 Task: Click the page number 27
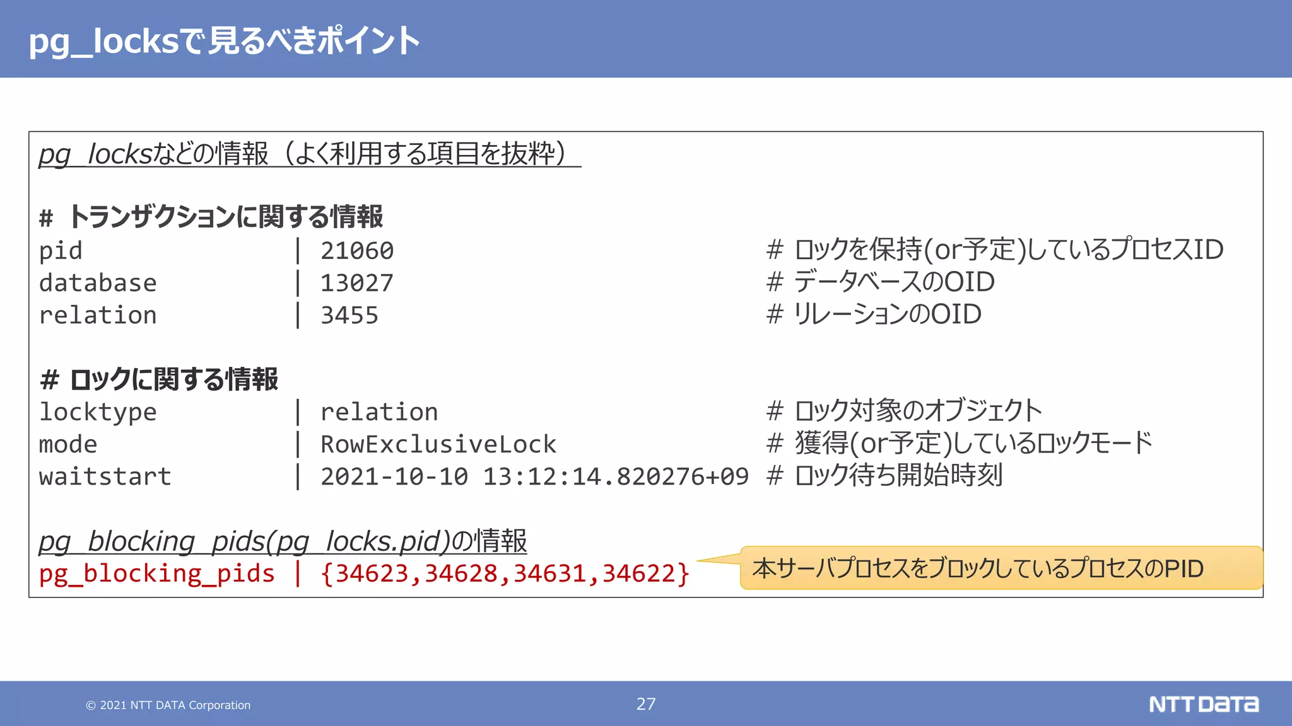click(x=646, y=704)
